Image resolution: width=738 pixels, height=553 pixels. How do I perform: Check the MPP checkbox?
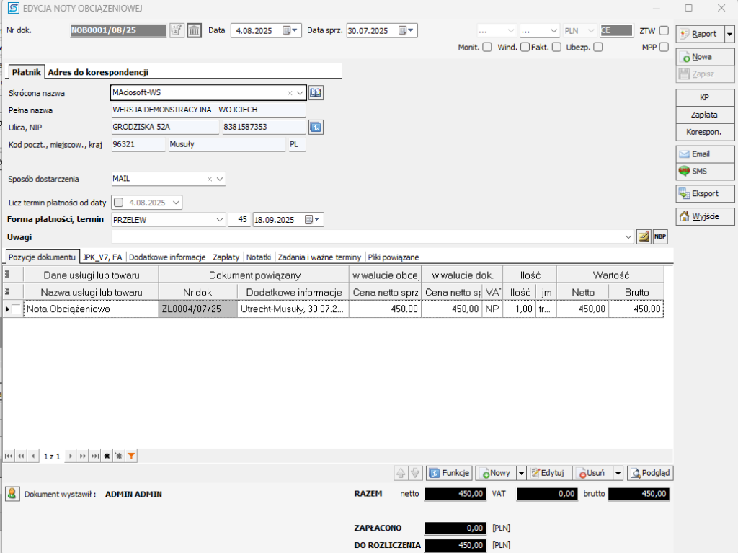coord(663,48)
